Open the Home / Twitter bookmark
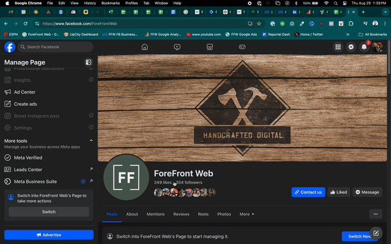 click(x=309, y=34)
